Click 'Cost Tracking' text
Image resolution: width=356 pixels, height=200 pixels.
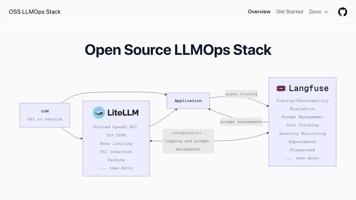pyautogui.click(x=303, y=125)
